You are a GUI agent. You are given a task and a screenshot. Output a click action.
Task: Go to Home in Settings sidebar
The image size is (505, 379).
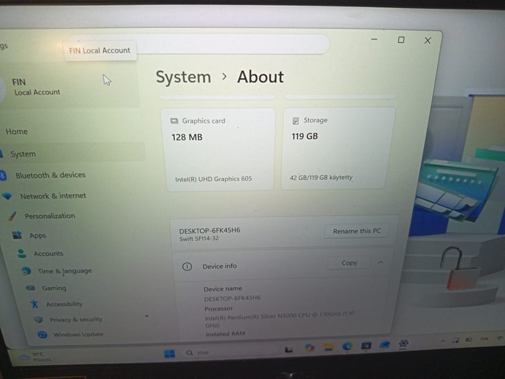[17, 132]
